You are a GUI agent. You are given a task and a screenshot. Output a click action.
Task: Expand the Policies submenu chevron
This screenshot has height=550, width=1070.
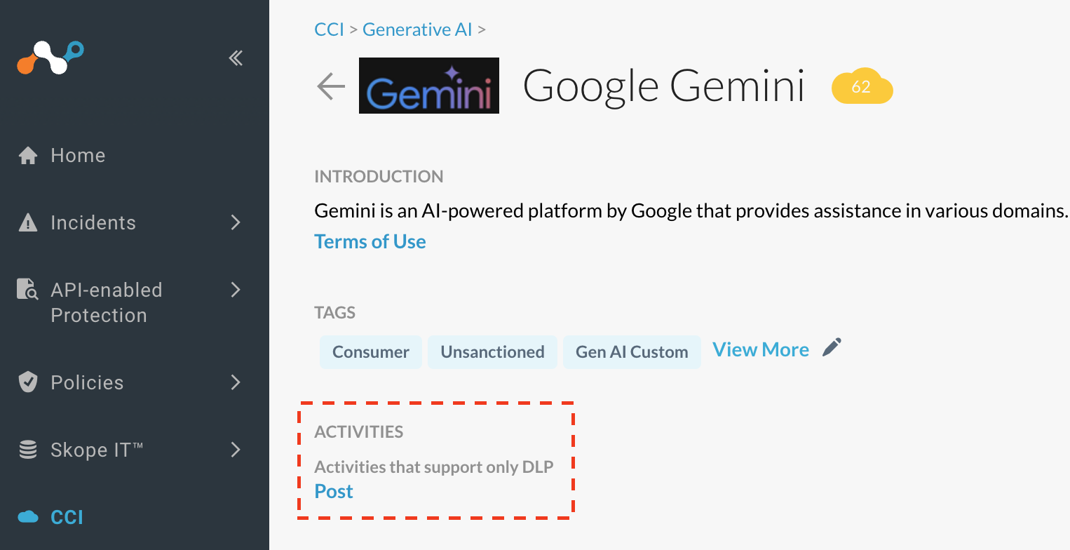pyautogui.click(x=236, y=382)
